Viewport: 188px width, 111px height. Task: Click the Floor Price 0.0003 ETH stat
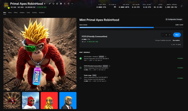[x=101, y=6]
